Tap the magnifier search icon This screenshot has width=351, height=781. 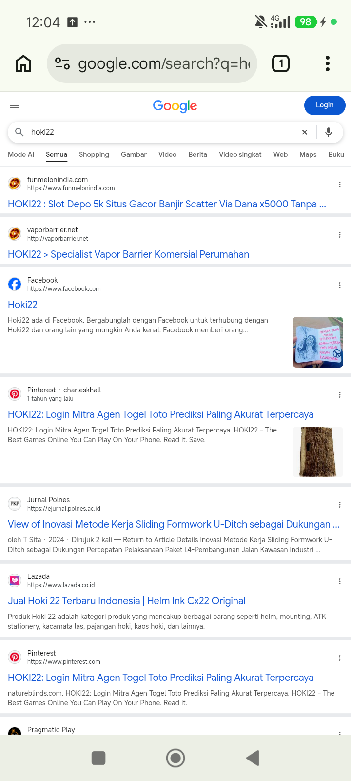(19, 132)
